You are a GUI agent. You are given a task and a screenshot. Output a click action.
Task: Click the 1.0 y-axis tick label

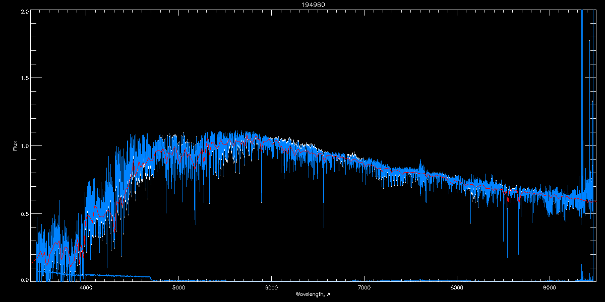[x=24, y=146]
